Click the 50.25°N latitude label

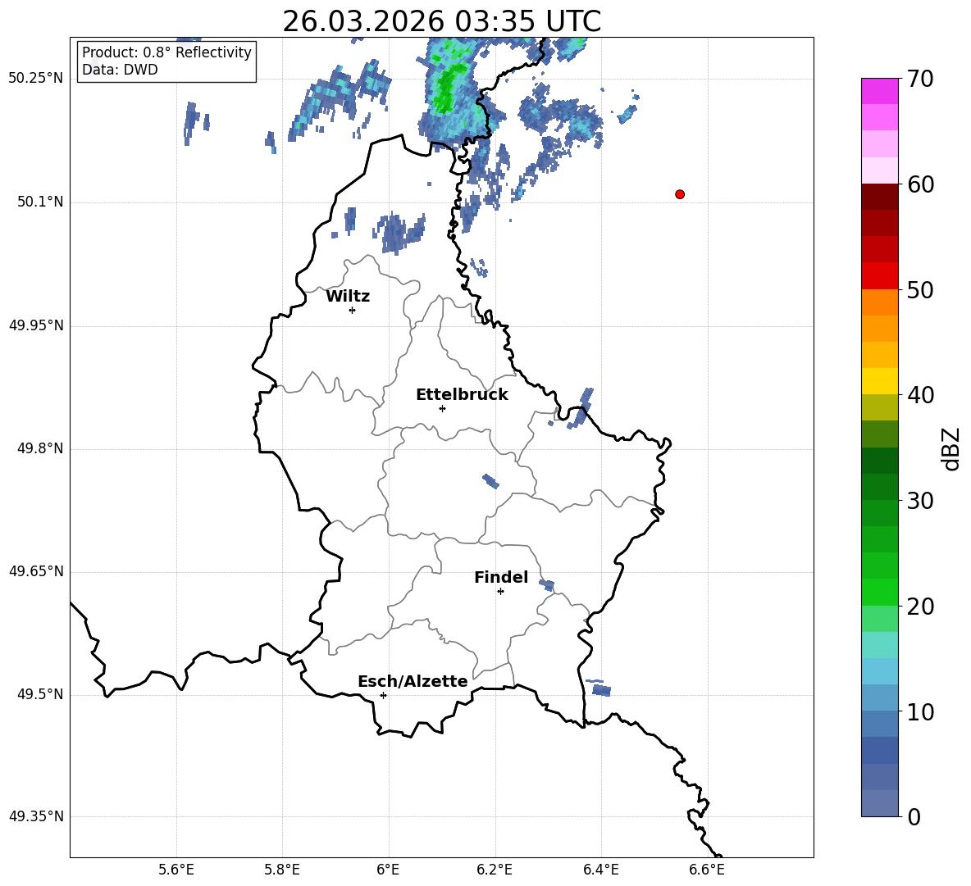pos(35,79)
